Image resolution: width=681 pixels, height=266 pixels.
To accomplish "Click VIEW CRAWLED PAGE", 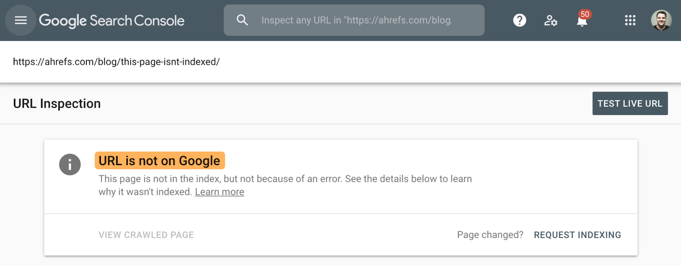I will [146, 235].
